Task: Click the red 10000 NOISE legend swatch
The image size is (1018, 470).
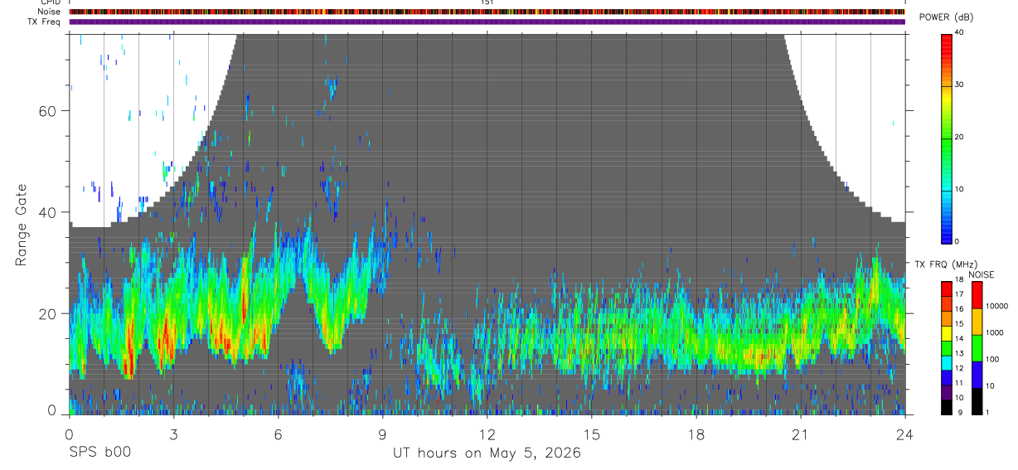Action: point(977,295)
